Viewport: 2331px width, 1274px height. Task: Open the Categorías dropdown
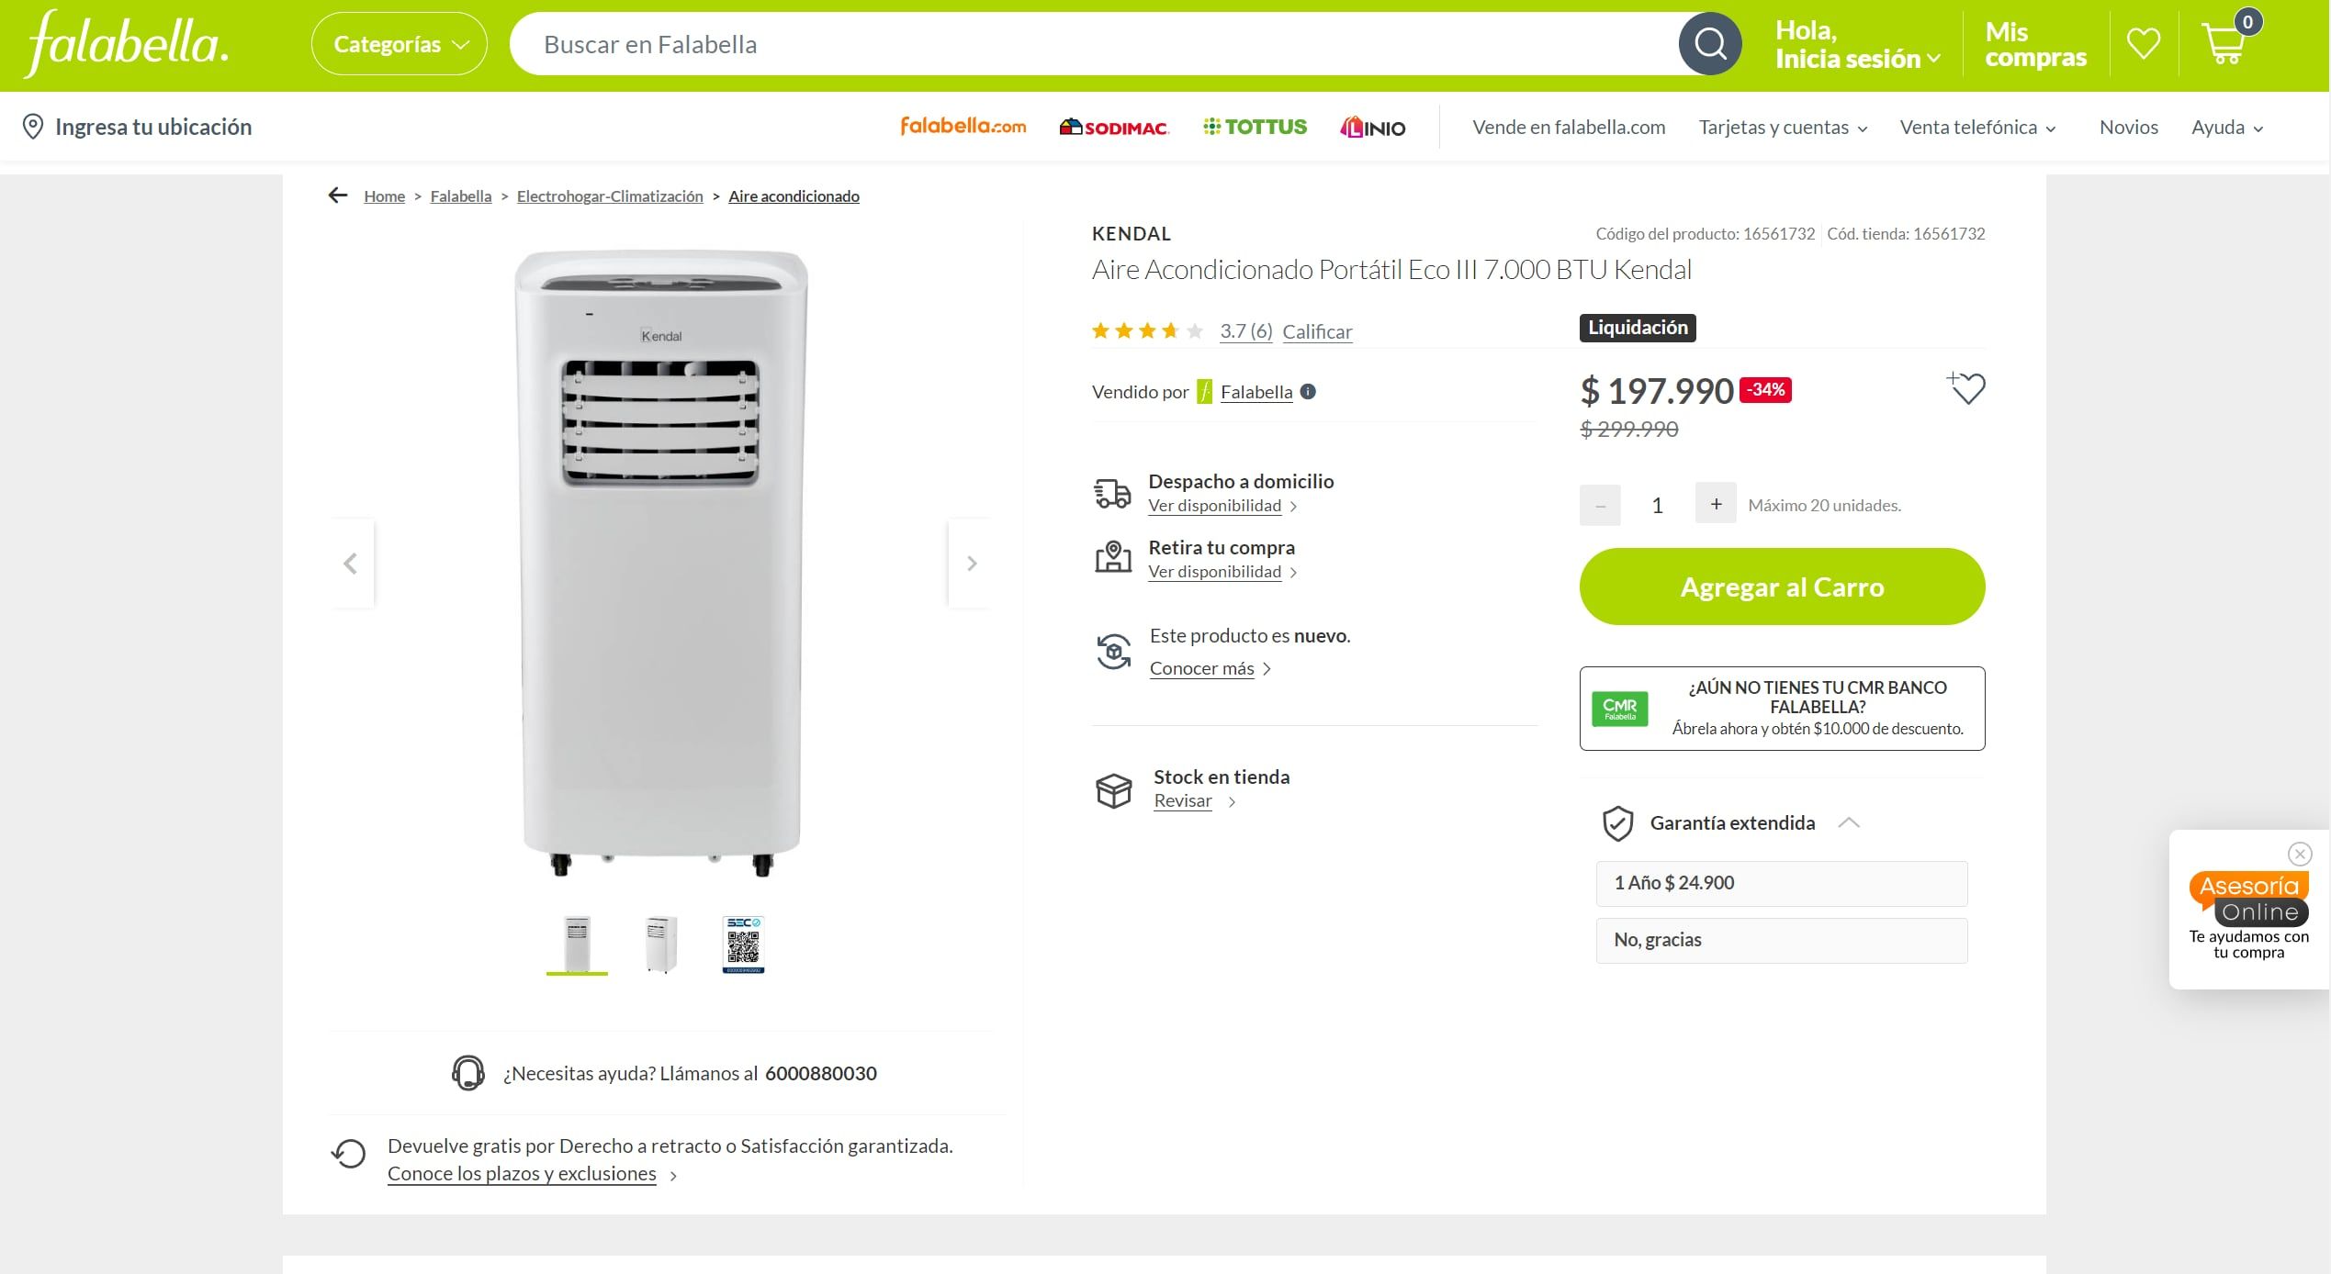400,44
